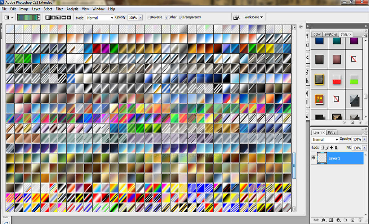Switch to the Paths tab
The width and height of the screenshot is (369, 224).
tap(332, 133)
